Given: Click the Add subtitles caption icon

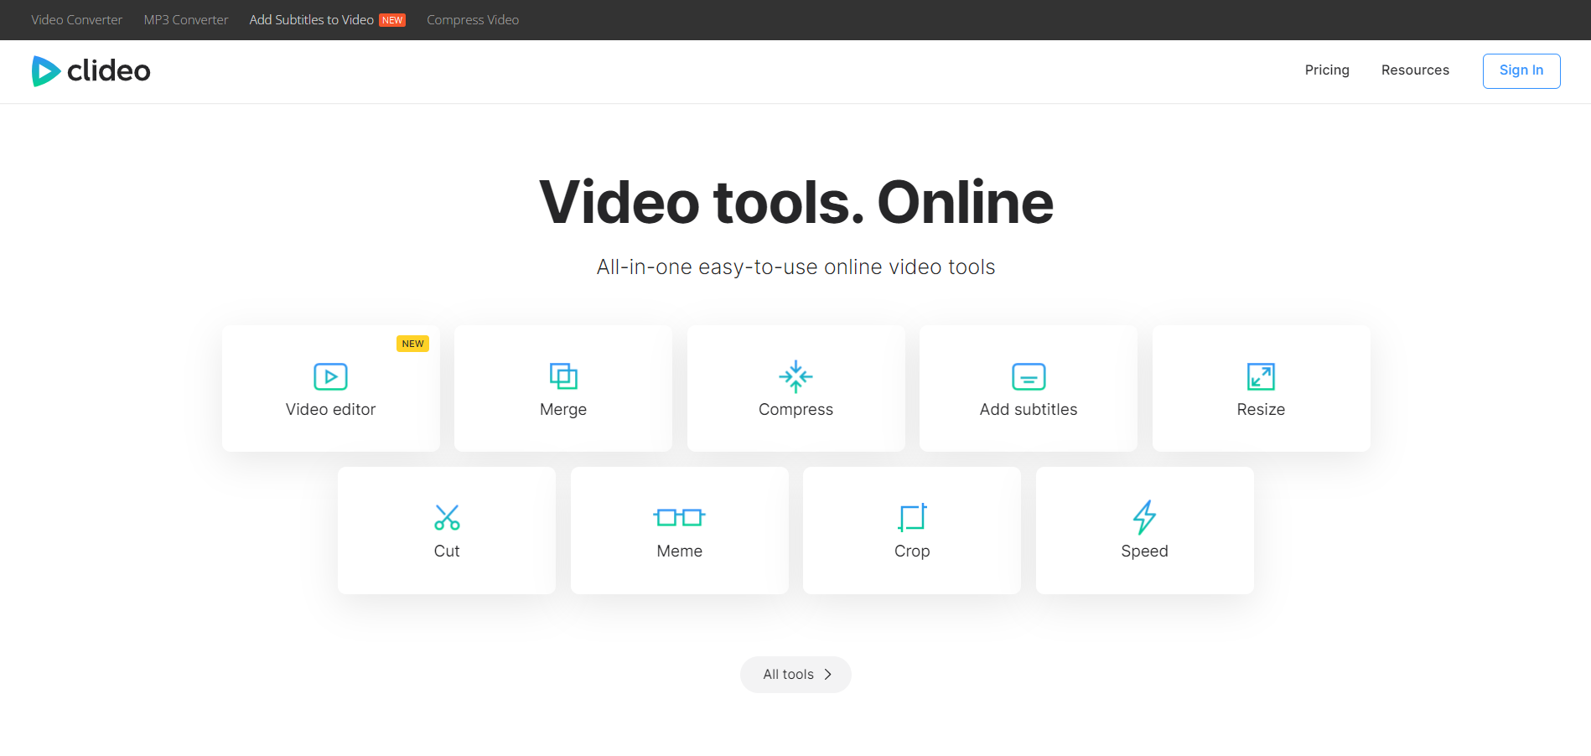Looking at the screenshot, I should tap(1029, 376).
